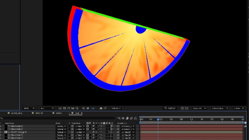
Task: Toggle the Draft 3D button
Action: 170,108
